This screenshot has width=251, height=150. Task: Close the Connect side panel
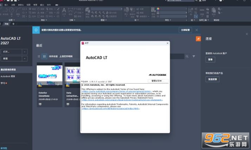coord(247,34)
